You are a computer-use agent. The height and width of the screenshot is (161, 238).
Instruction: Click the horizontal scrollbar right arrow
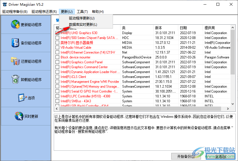tap(228, 109)
